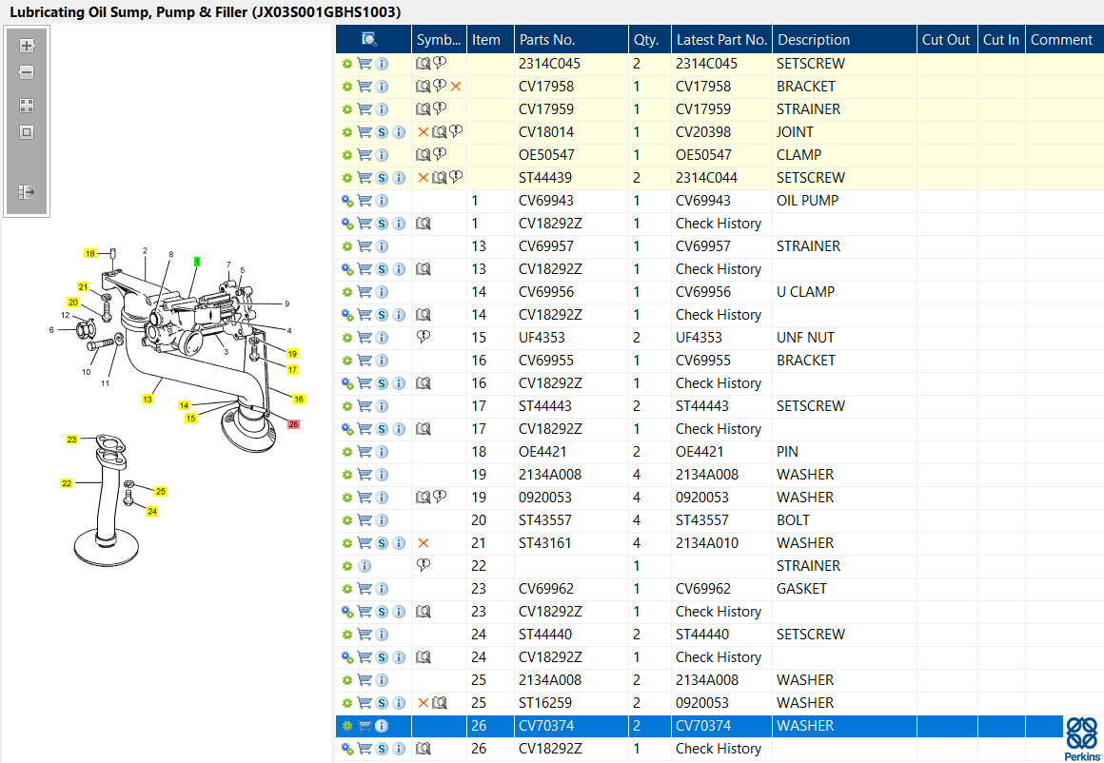Add CV69956 U CLAMP to cart
The image size is (1104, 763).
(365, 292)
